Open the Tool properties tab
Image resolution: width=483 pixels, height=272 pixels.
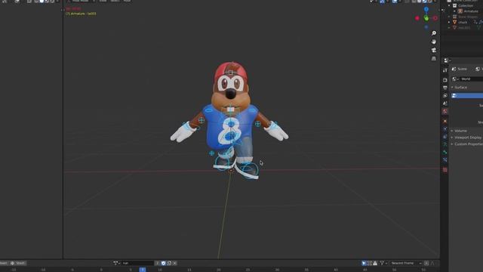click(445, 70)
